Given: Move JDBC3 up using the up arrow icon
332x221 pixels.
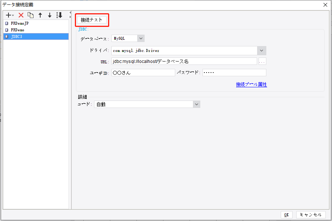Looking at the screenshot, I should [x=40, y=15].
